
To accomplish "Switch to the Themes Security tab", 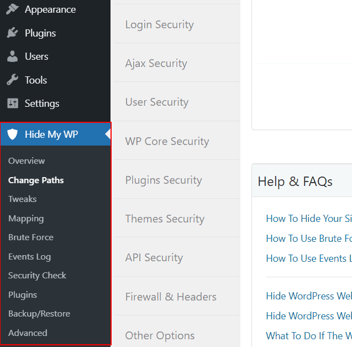I will point(177,219).
